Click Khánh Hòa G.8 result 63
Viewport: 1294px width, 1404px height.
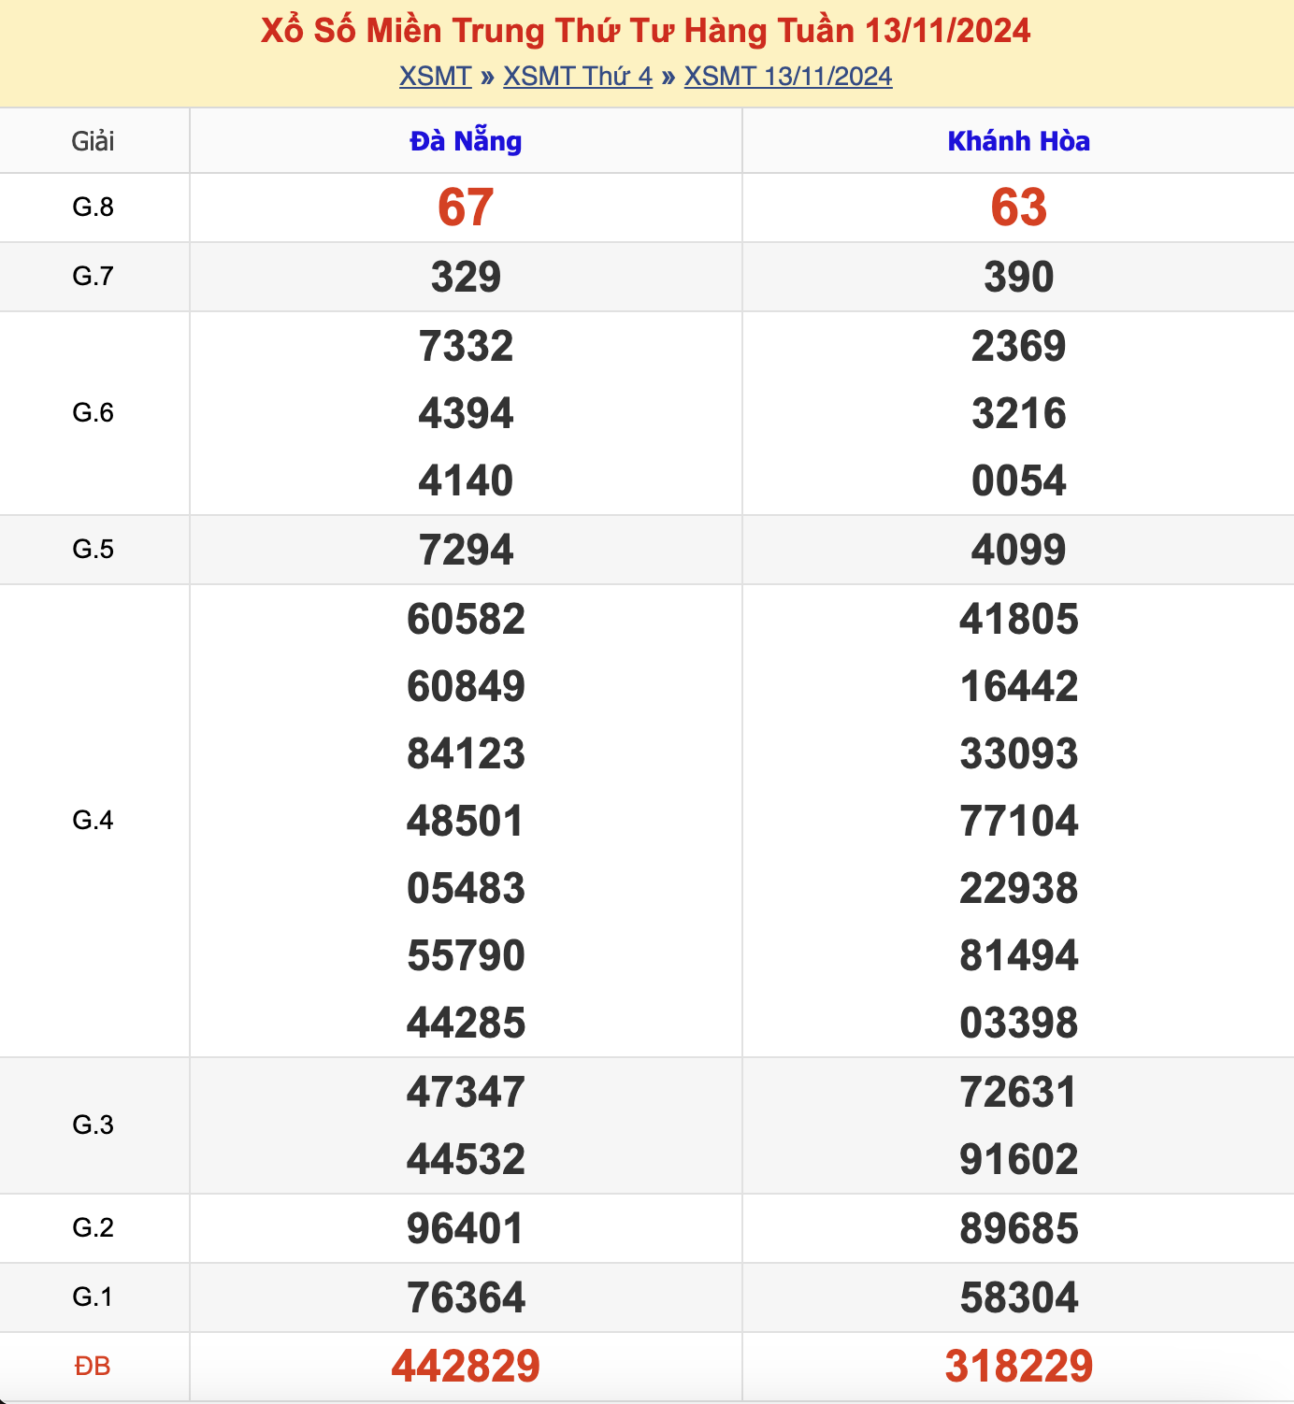1019,208
